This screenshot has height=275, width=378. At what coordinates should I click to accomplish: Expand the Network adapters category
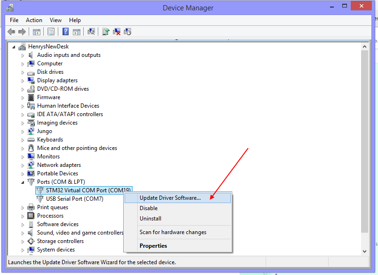pyautogui.click(x=23, y=165)
